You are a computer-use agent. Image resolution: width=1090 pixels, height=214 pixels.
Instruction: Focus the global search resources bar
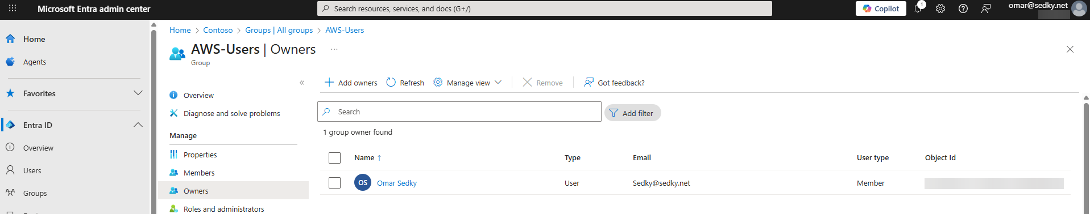(x=544, y=8)
